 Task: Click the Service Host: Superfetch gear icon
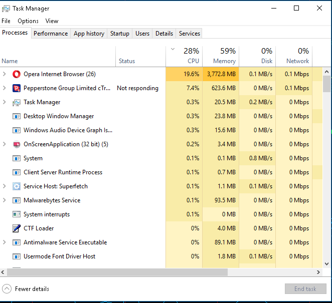(17, 186)
